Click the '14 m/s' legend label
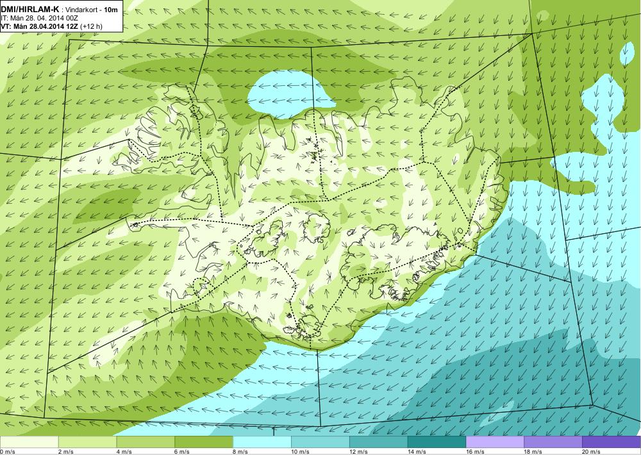This screenshot has width=641, height=455. [417, 451]
